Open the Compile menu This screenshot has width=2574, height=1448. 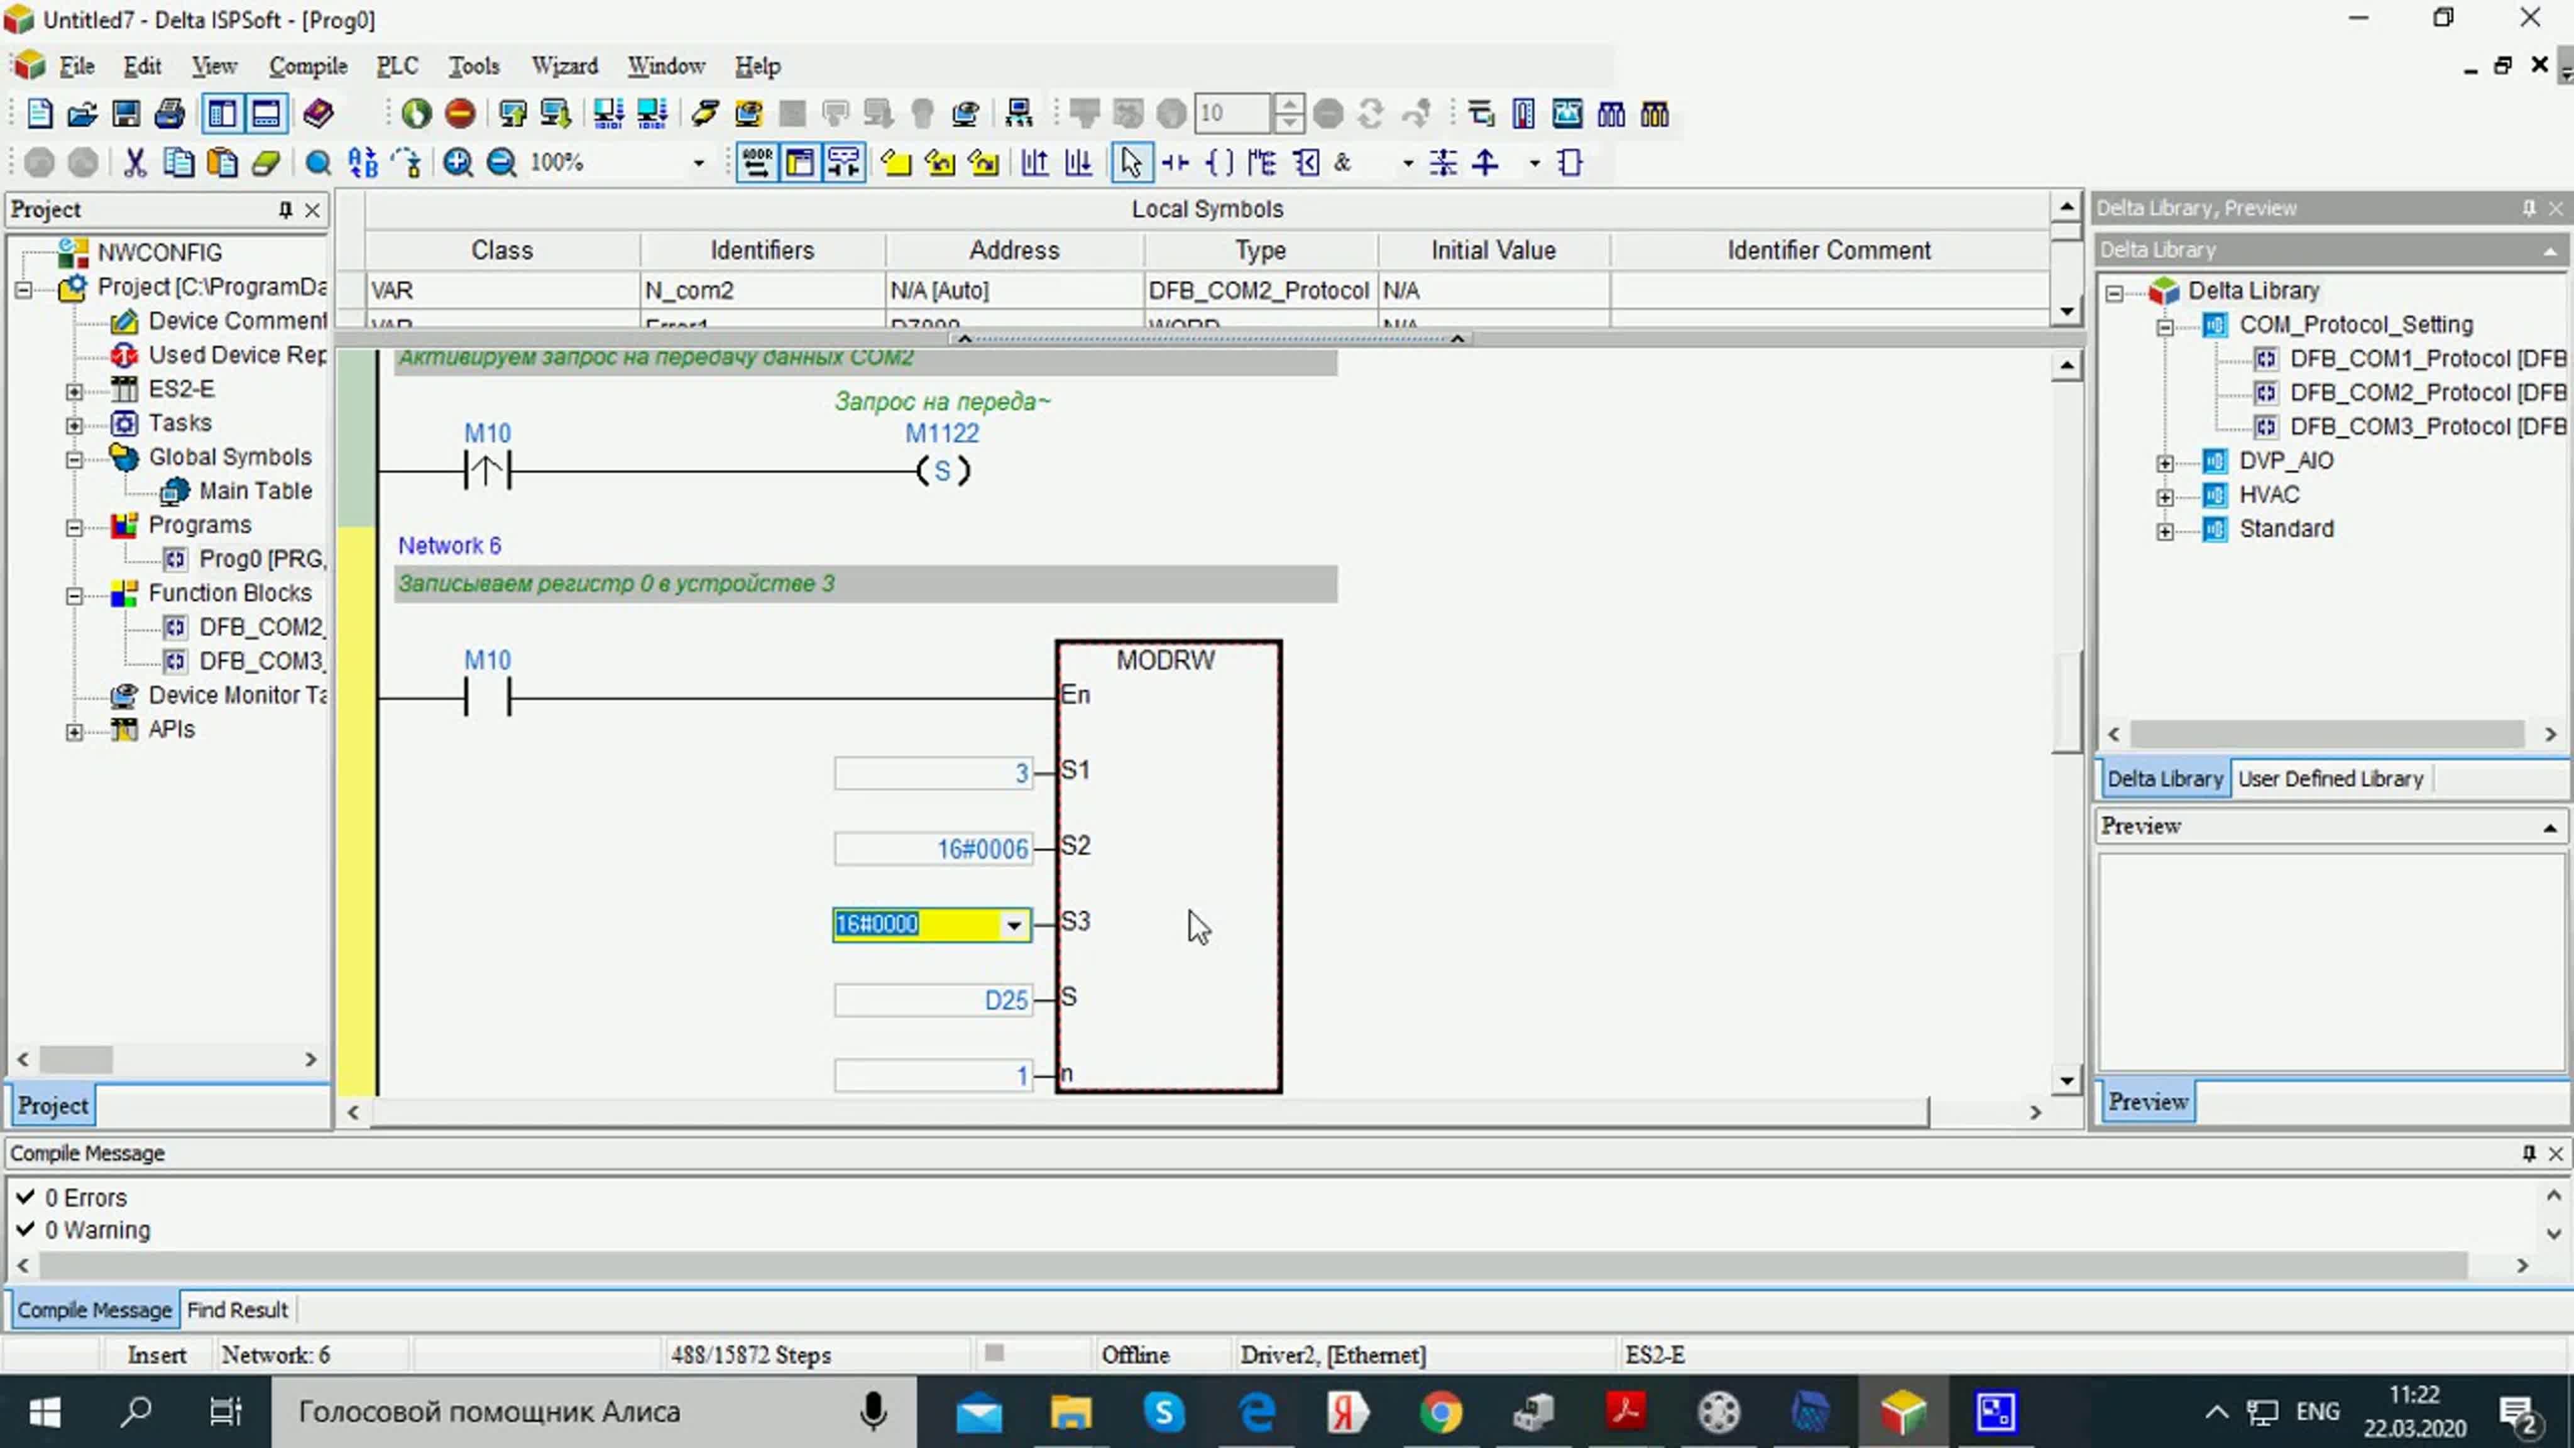[x=308, y=66]
